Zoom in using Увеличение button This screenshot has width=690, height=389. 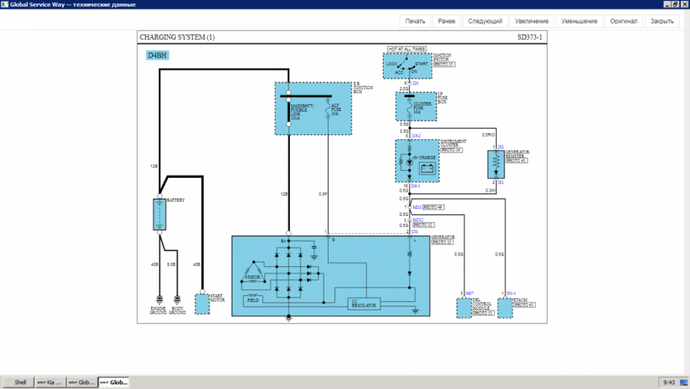point(532,21)
